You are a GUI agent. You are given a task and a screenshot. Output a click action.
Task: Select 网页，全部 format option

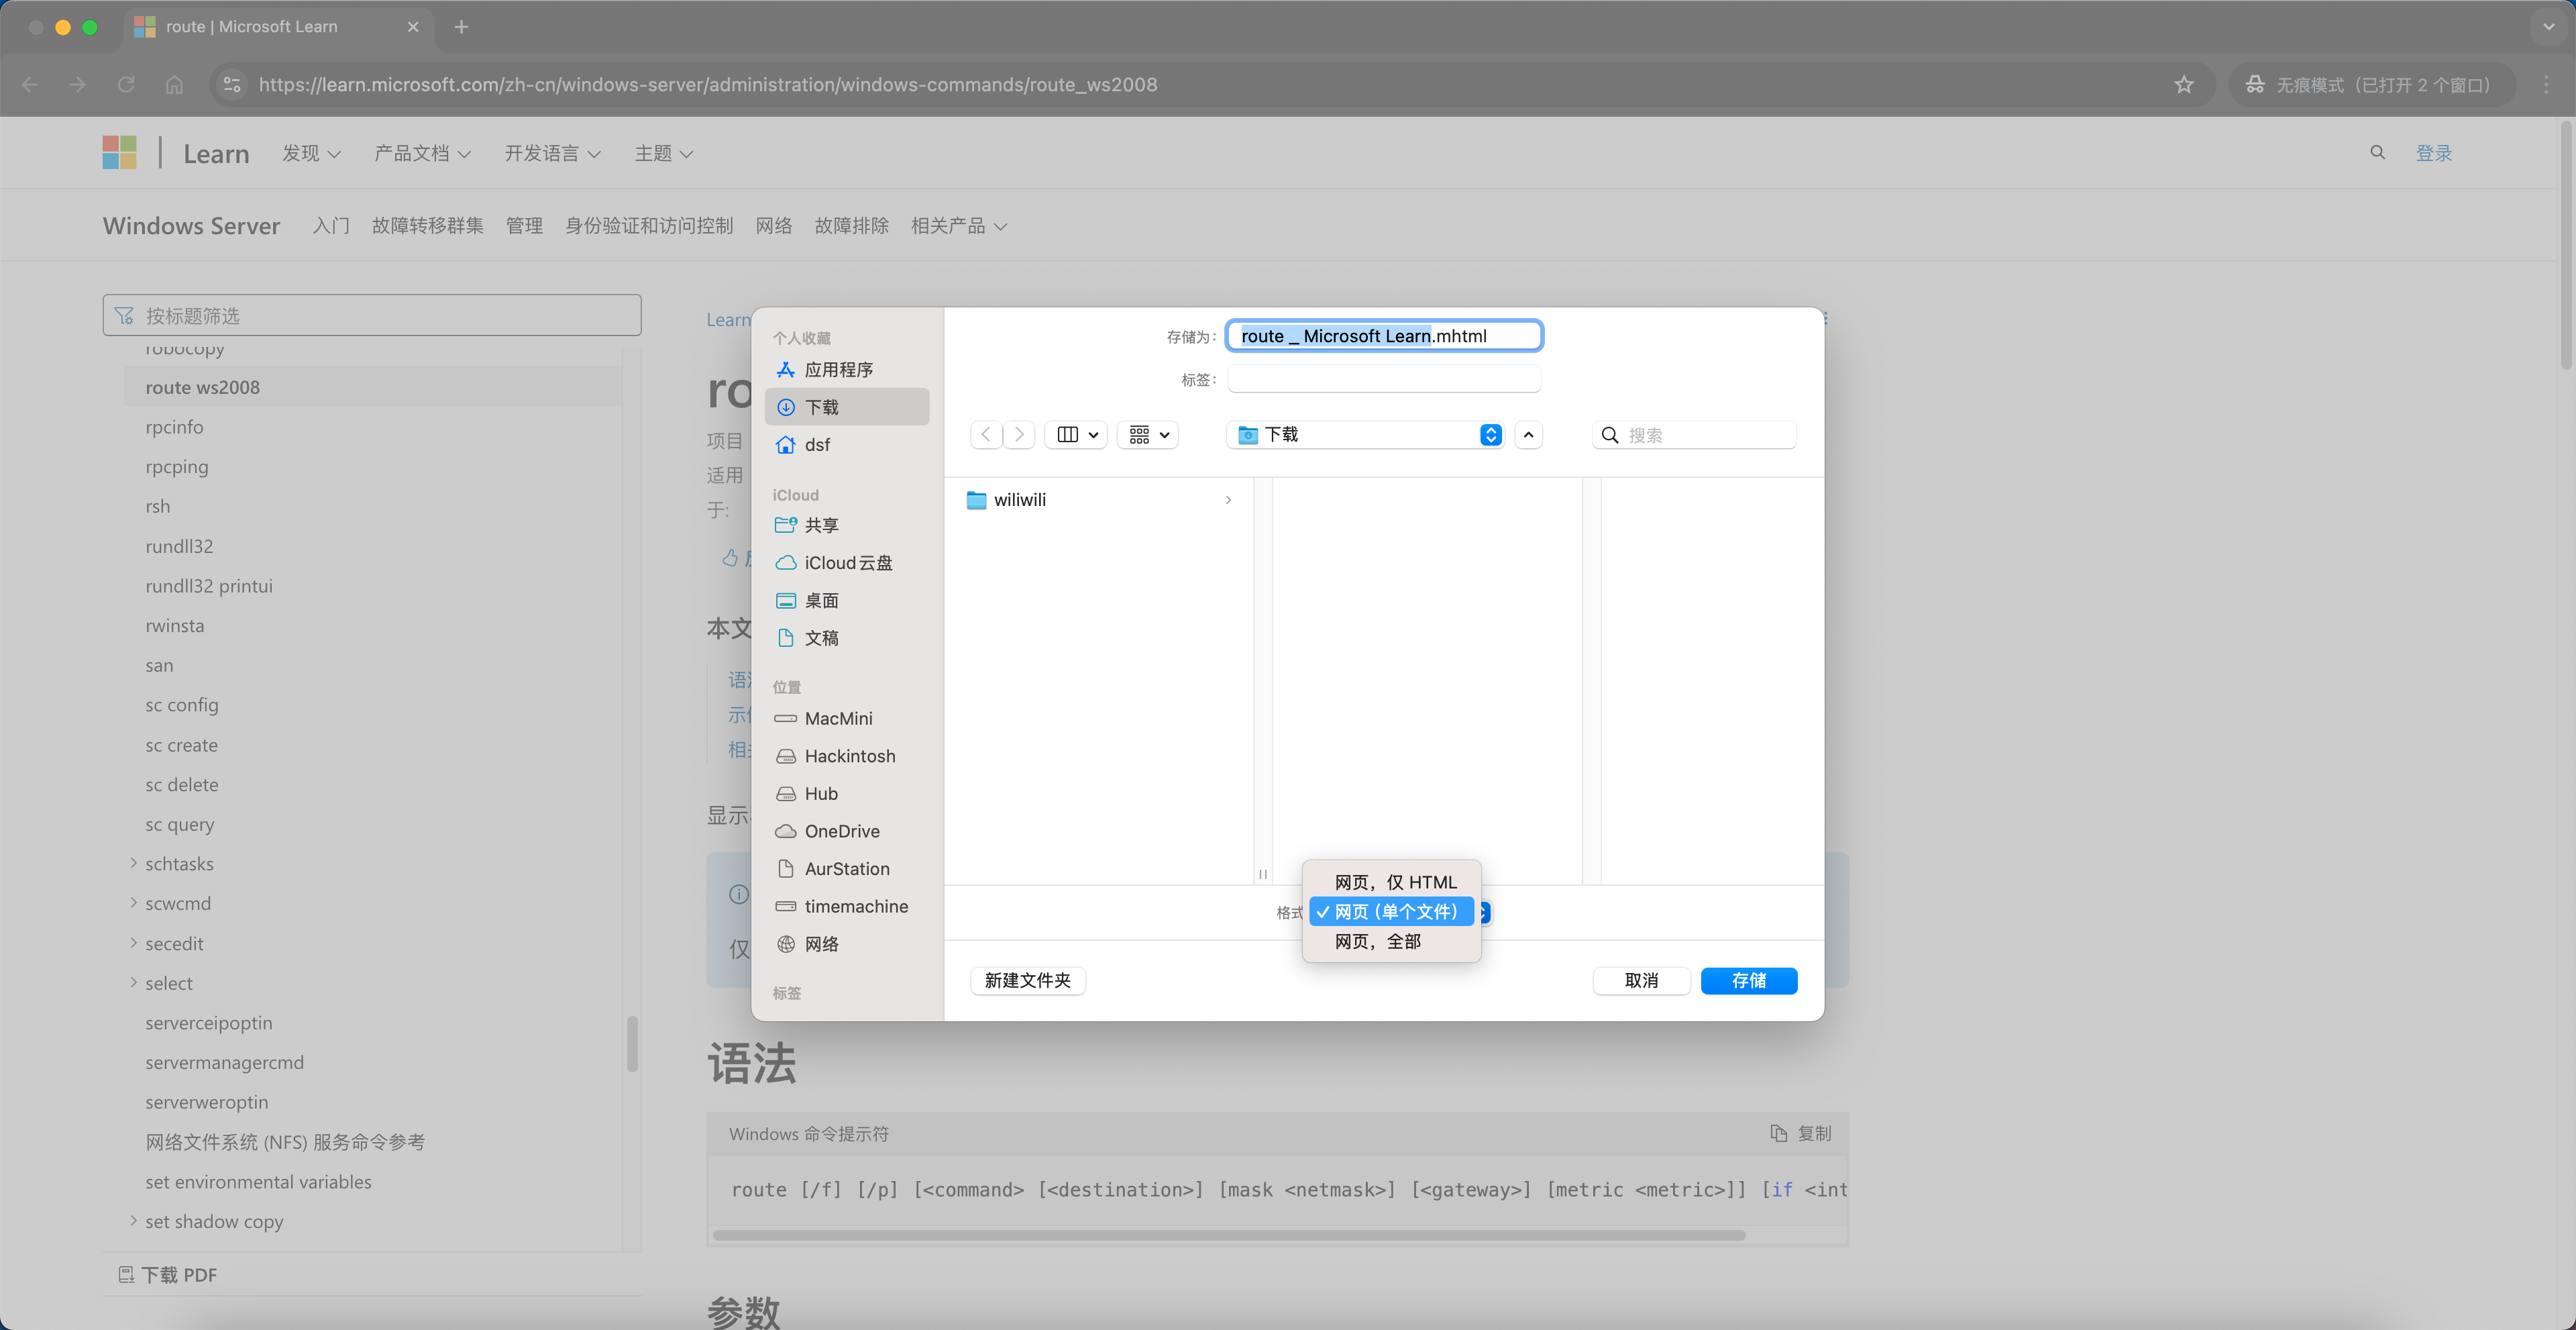[1377, 941]
